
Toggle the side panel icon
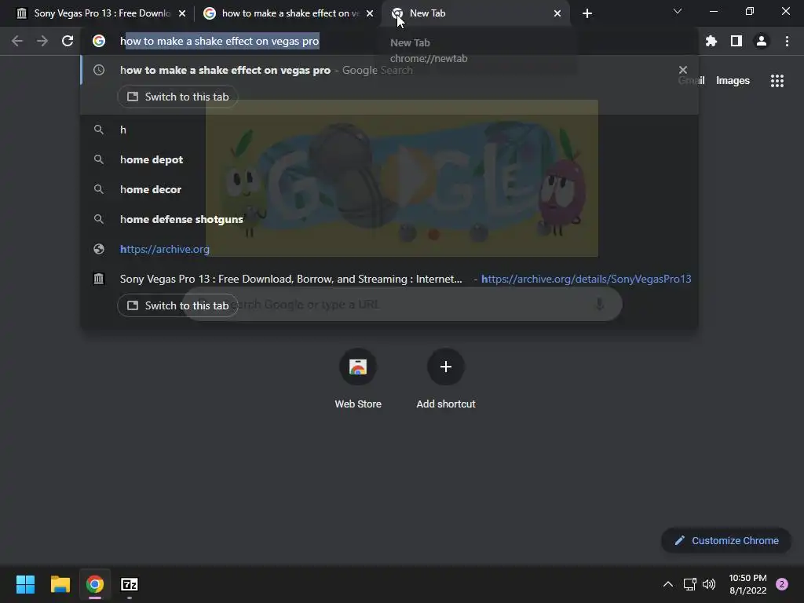click(736, 41)
